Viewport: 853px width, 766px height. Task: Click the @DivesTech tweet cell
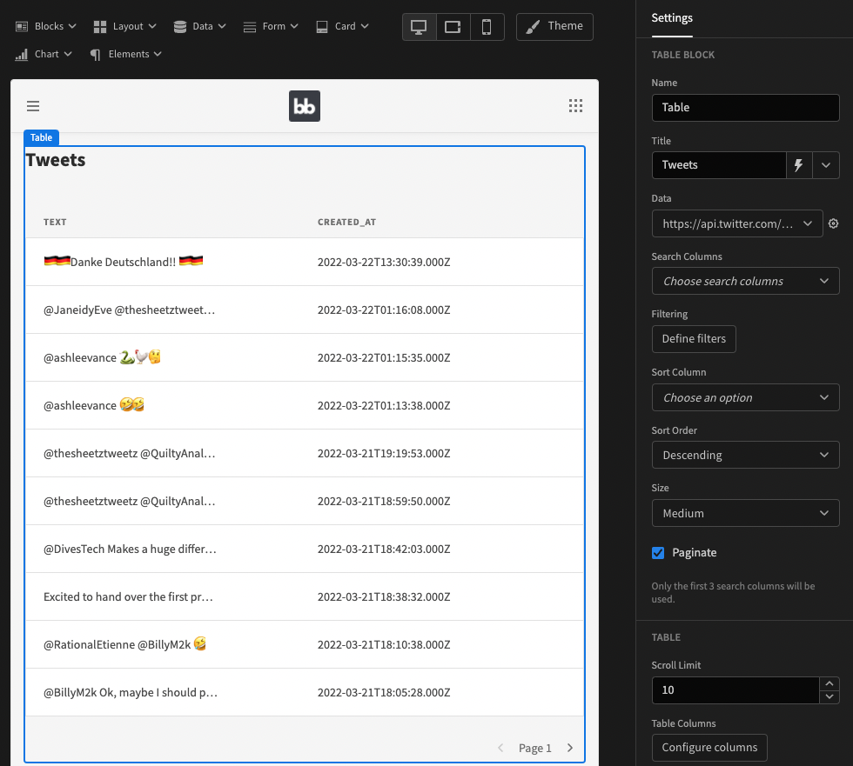(x=130, y=550)
